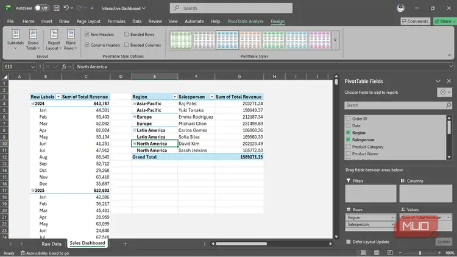Click the Save icon in title bar
The image size is (457, 257).
57,8
